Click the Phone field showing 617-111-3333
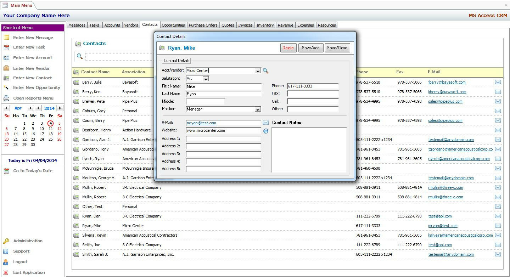 click(313, 86)
